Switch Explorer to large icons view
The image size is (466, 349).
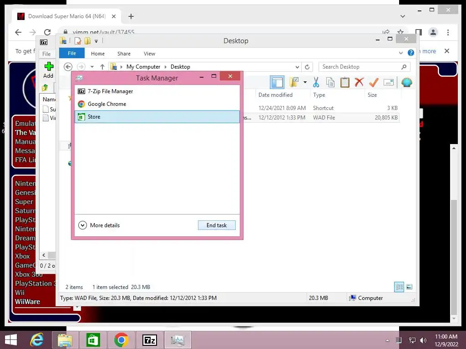[x=409, y=287]
